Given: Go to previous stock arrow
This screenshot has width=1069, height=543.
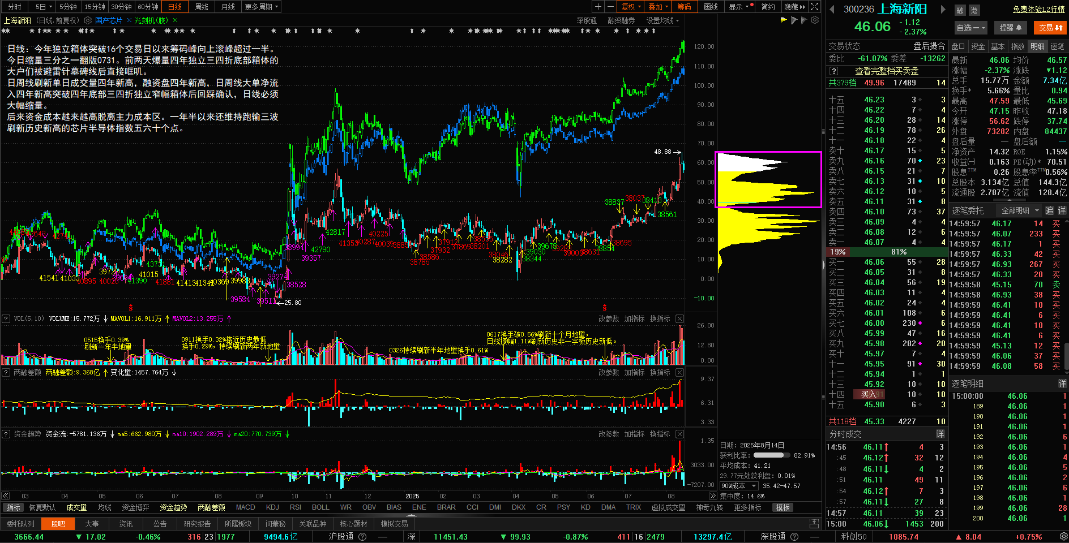Looking at the screenshot, I should [832, 9].
